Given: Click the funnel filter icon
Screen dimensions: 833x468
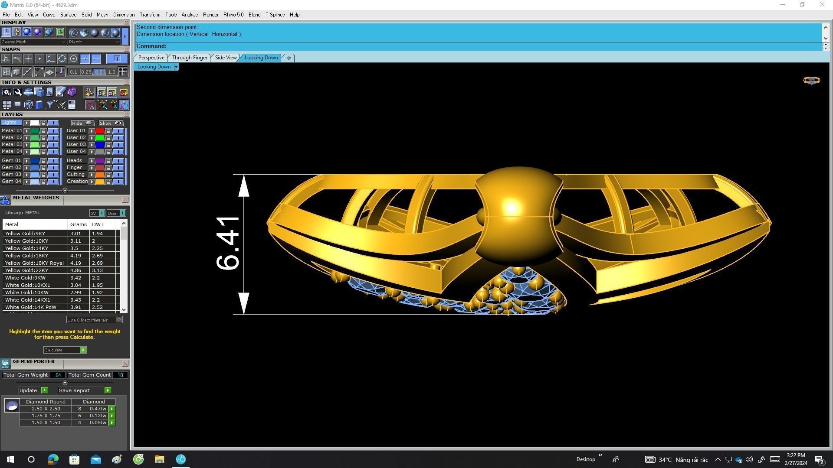Looking at the screenshot, I should pos(50,105).
